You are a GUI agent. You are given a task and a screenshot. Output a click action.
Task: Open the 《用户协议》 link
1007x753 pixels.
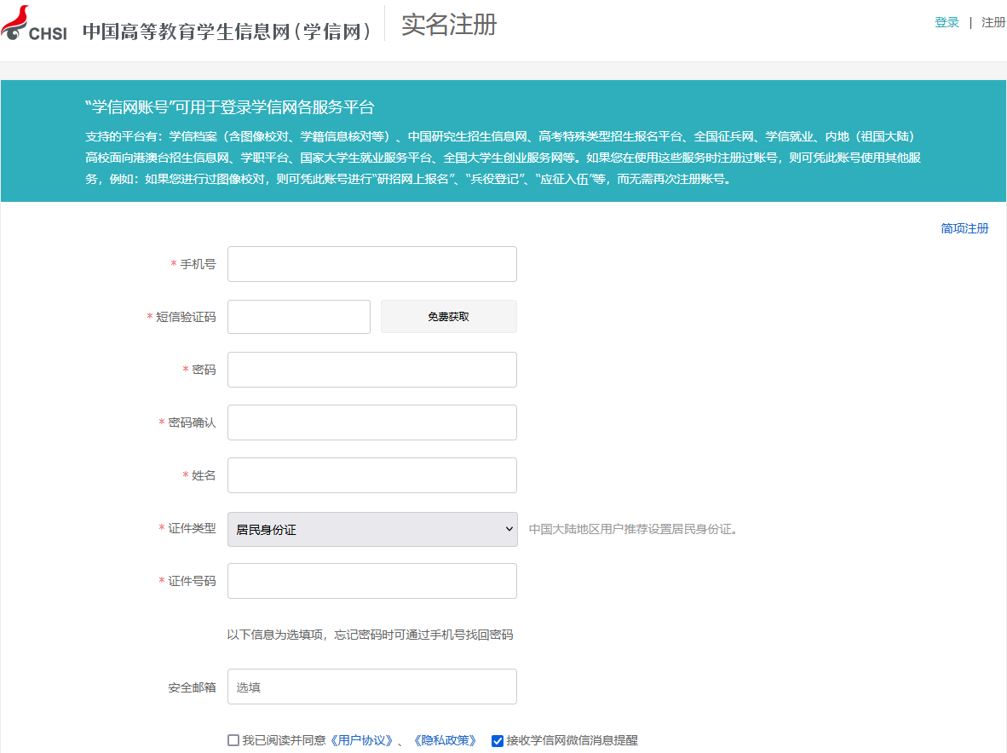[360, 740]
